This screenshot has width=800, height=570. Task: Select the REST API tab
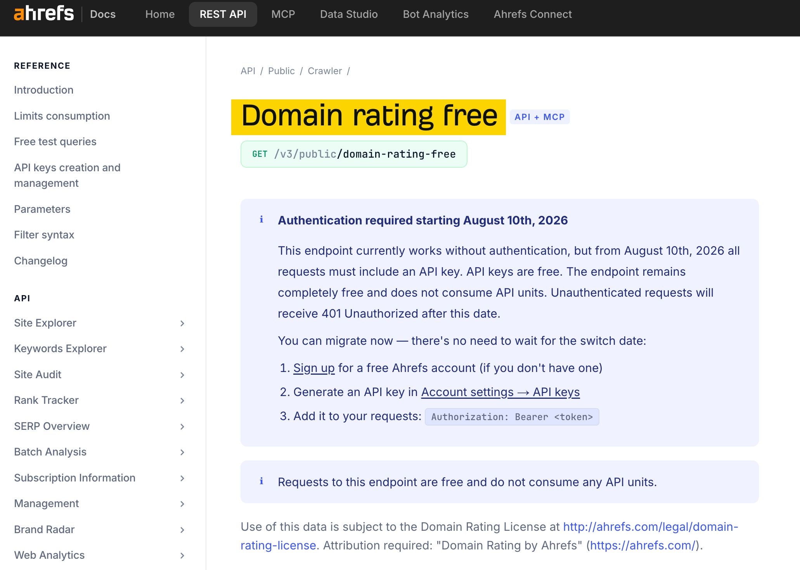click(223, 14)
